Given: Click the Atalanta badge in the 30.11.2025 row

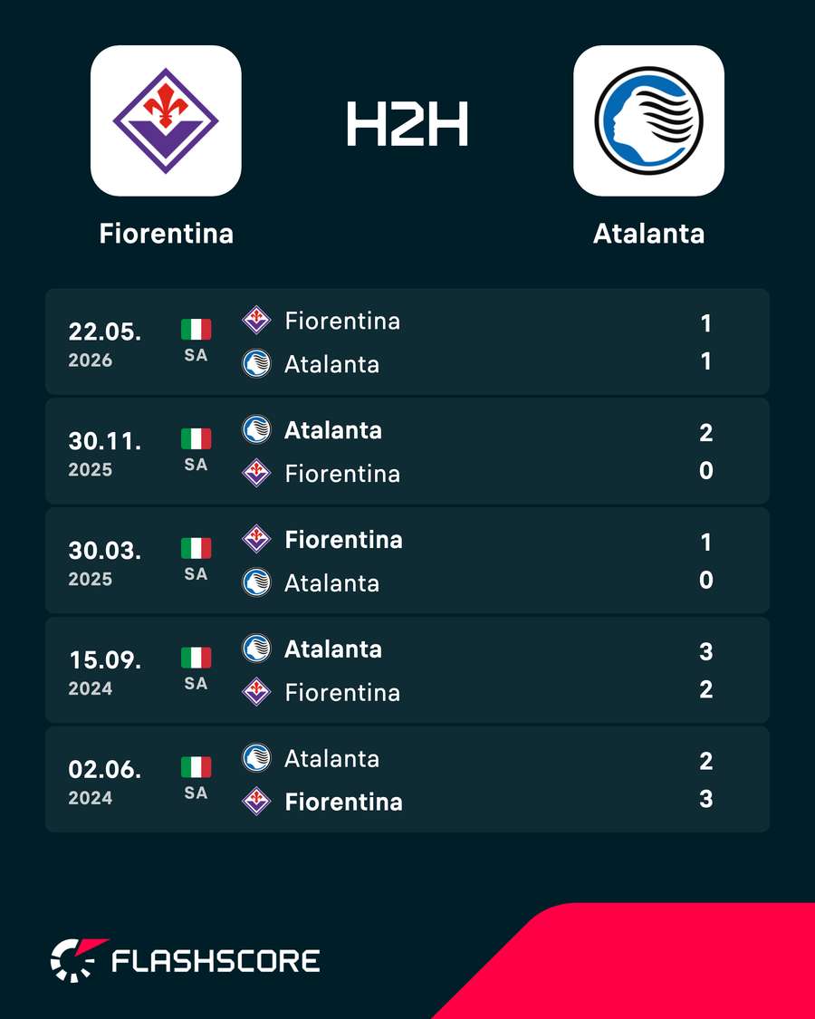Looking at the screenshot, I should pos(256,429).
